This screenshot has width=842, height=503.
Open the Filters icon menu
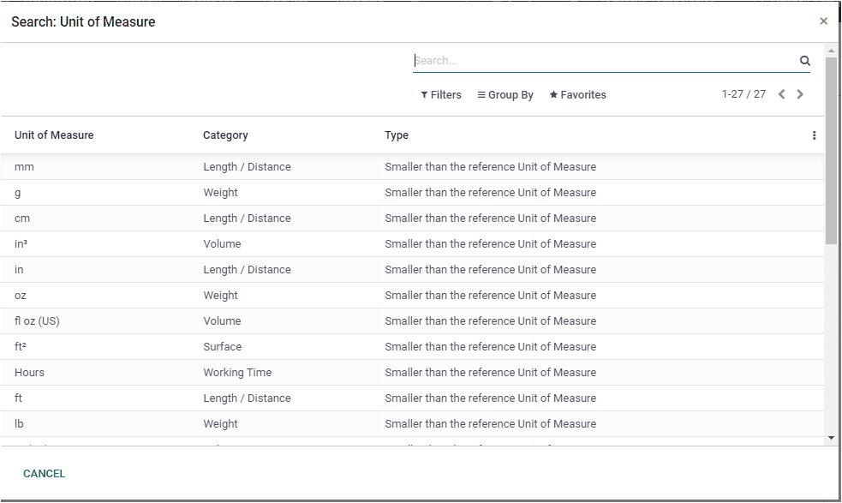(x=425, y=94)
